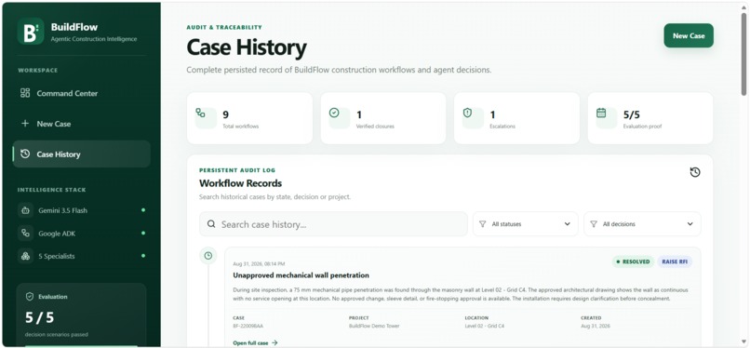
Task: Click the Total workflows icon
Action: 200,113
